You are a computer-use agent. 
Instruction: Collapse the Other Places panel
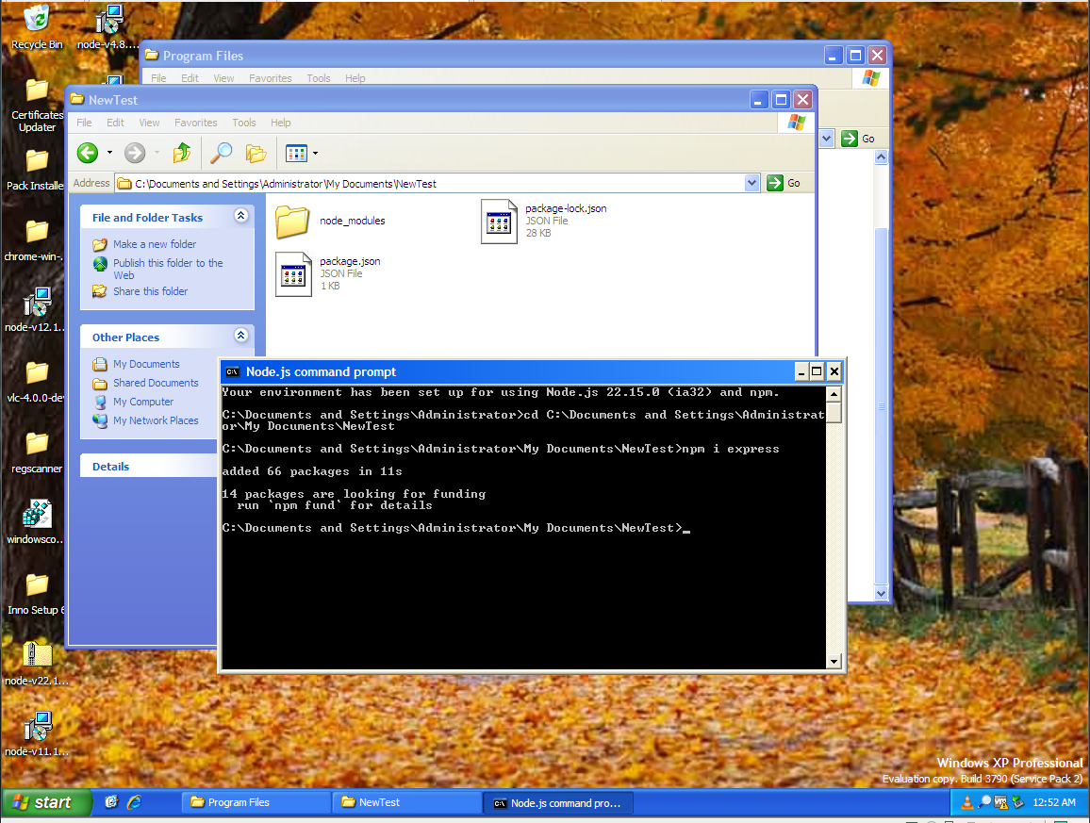click(x=240, y=335)
